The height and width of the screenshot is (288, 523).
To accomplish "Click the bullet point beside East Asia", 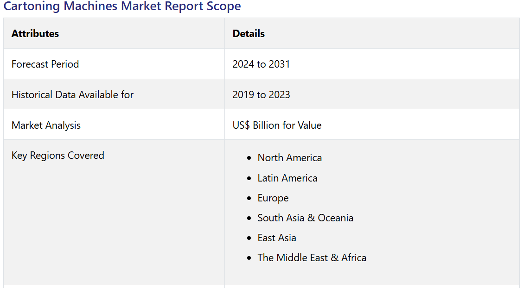I will 249,238.
